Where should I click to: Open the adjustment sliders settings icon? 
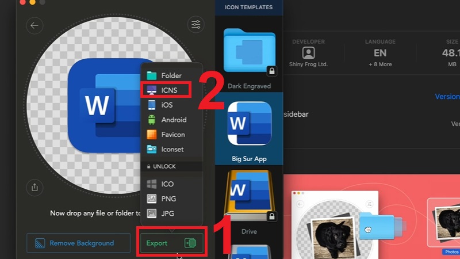(195, 24)
